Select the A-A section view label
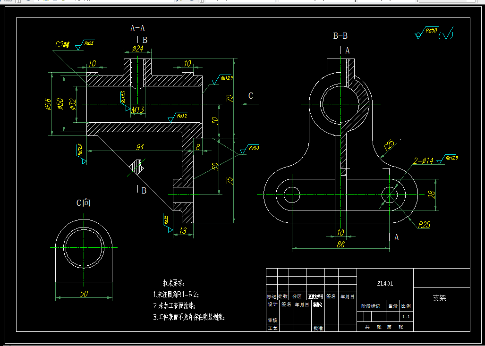Image resolution: width=485 pixels, height=346 pixels. [137, 27]
